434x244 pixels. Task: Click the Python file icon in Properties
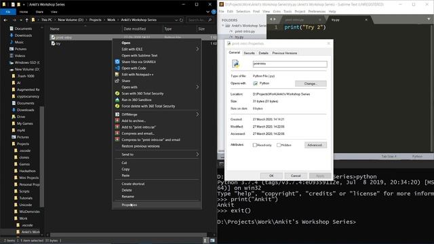click(x=235, y=64)
